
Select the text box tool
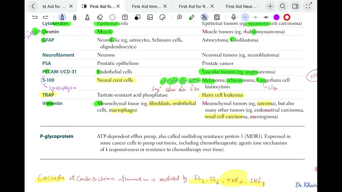coord(125,17)
